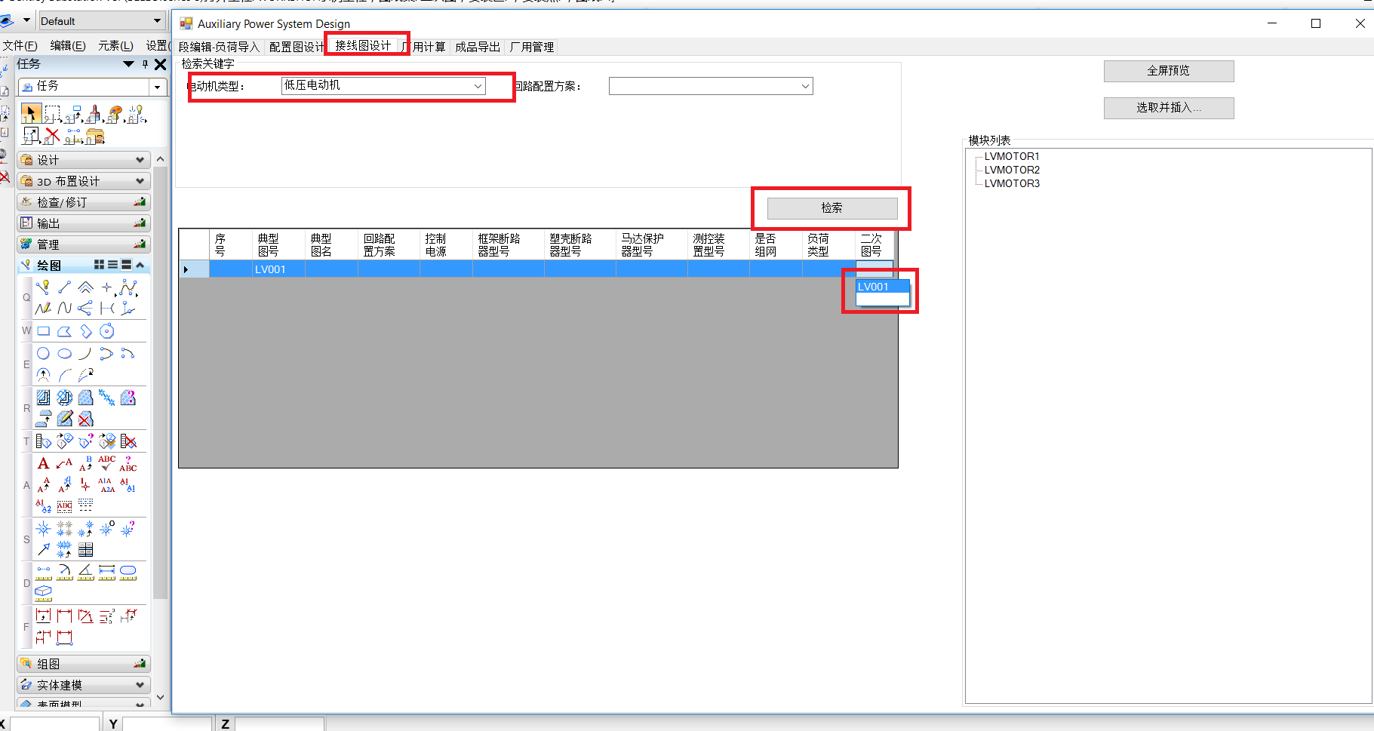Open the paint palette change attributes tool
Screen dimensions: 1374x731
coord(115,114)
